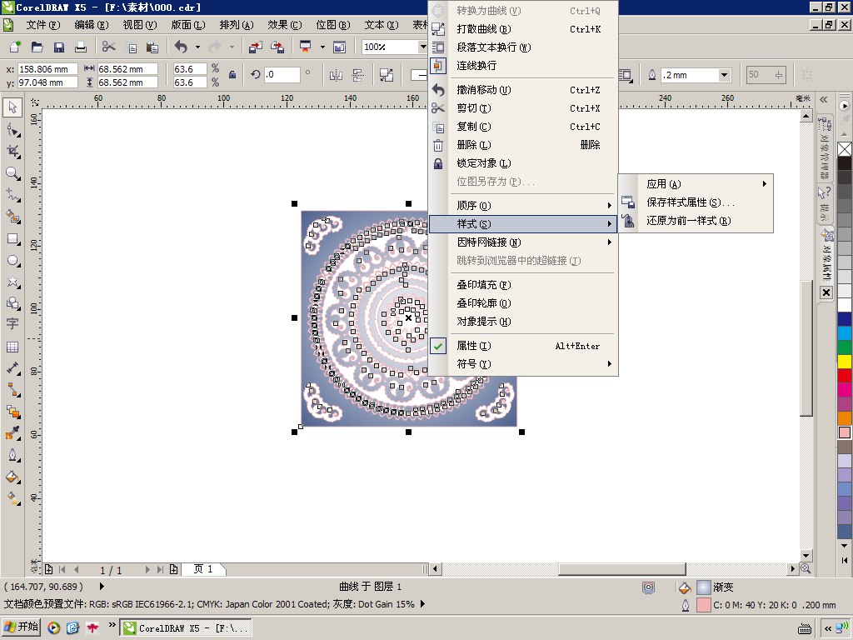Open the outline width .2 mm dropdown
The width and height of the screenshot is (853, 640).
pos(724,75)
